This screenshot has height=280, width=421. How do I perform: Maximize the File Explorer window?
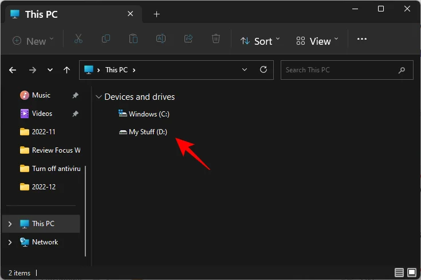381,9
